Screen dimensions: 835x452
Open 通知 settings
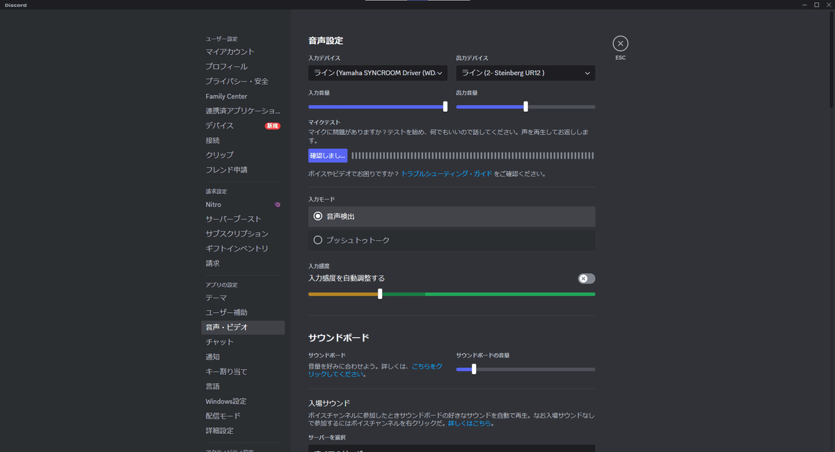point(243,357)
